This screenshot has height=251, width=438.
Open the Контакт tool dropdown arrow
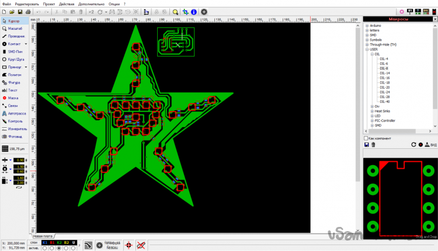pyautogui.click(x=26, y=44)
